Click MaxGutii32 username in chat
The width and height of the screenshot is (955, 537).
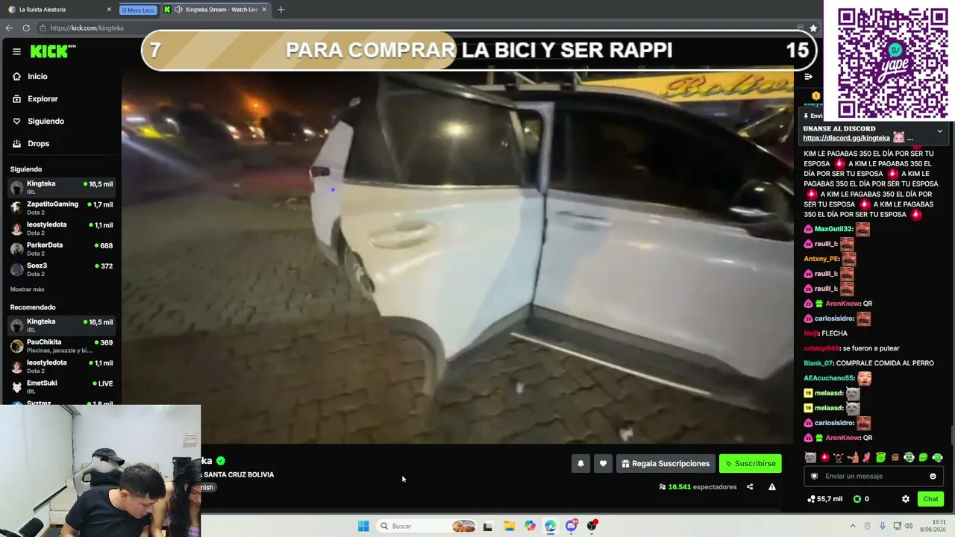point(833,229)
